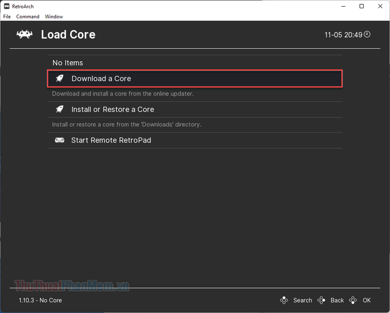
Task: Click the Search label in the footer
Action: pyautogui.click(x=303, y=300)
